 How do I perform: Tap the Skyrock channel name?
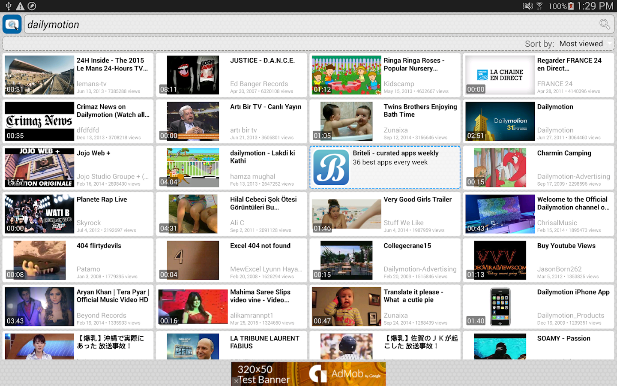click(89, 223)
